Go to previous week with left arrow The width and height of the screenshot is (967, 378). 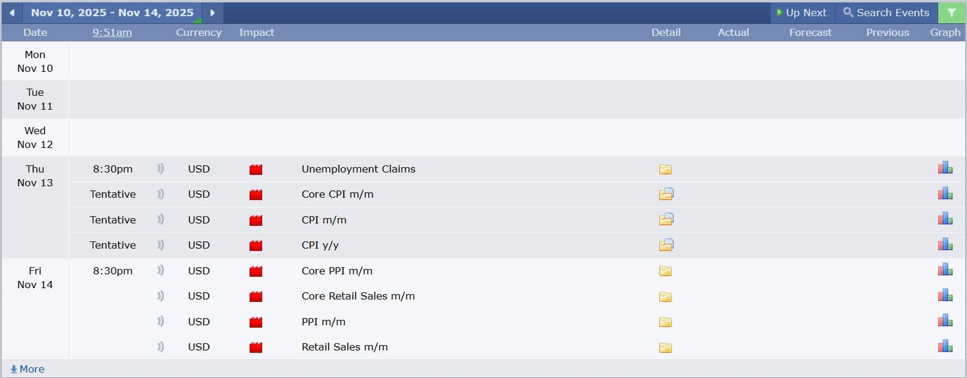(x=11, y=13)
